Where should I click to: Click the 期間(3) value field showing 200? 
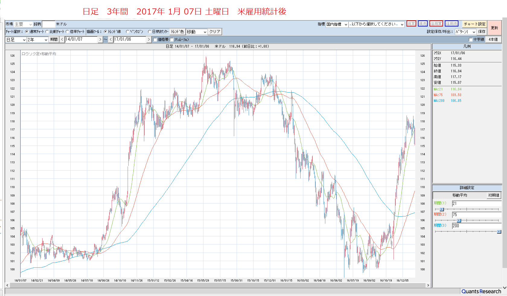click(x=477, y=226)
